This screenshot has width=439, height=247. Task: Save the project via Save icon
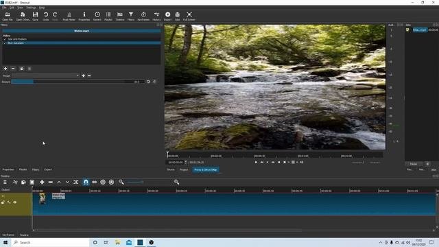coord(35,16)
